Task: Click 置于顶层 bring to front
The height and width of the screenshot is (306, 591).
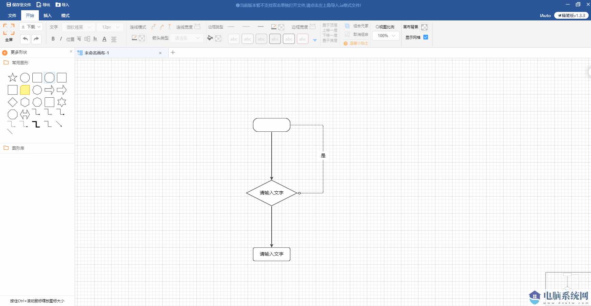Action: click(330, 25)
